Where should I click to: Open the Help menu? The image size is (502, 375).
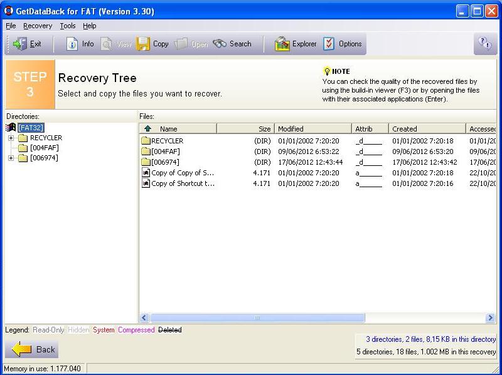[x=89, y=26]
